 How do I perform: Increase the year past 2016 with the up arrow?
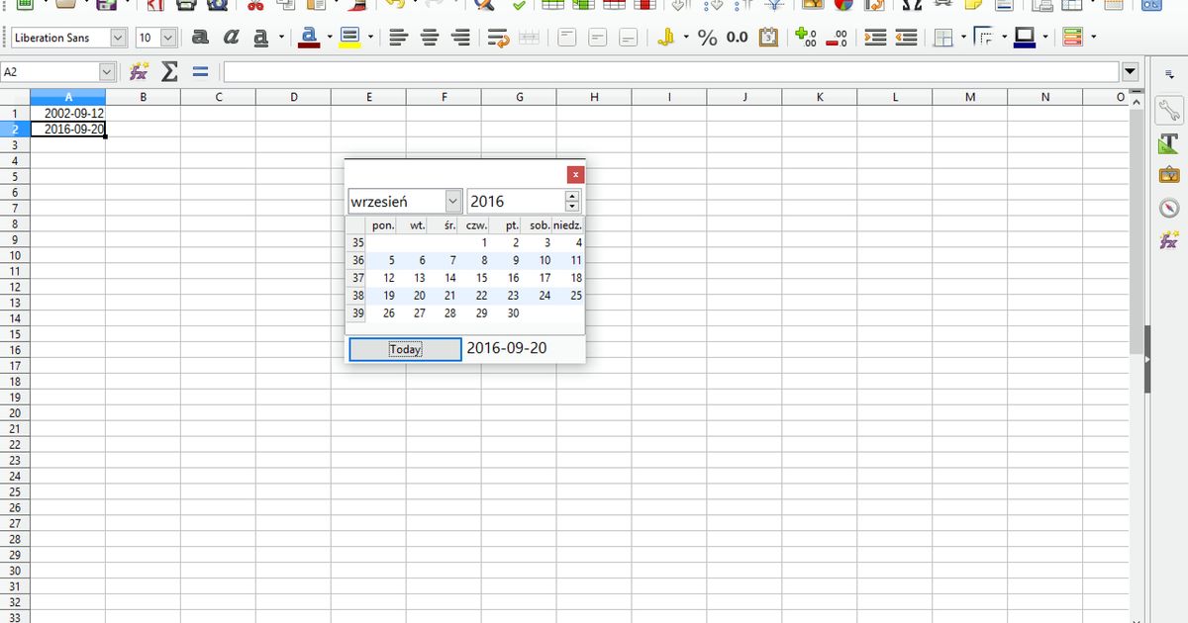571,195
